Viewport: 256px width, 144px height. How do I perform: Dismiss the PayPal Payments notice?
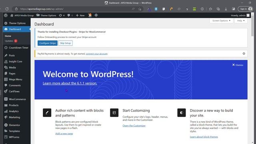point(244,54)
